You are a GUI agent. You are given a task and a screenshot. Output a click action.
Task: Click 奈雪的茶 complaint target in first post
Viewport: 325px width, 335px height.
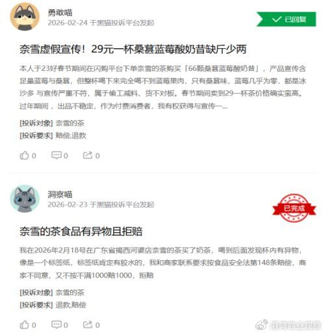point(70,123)
